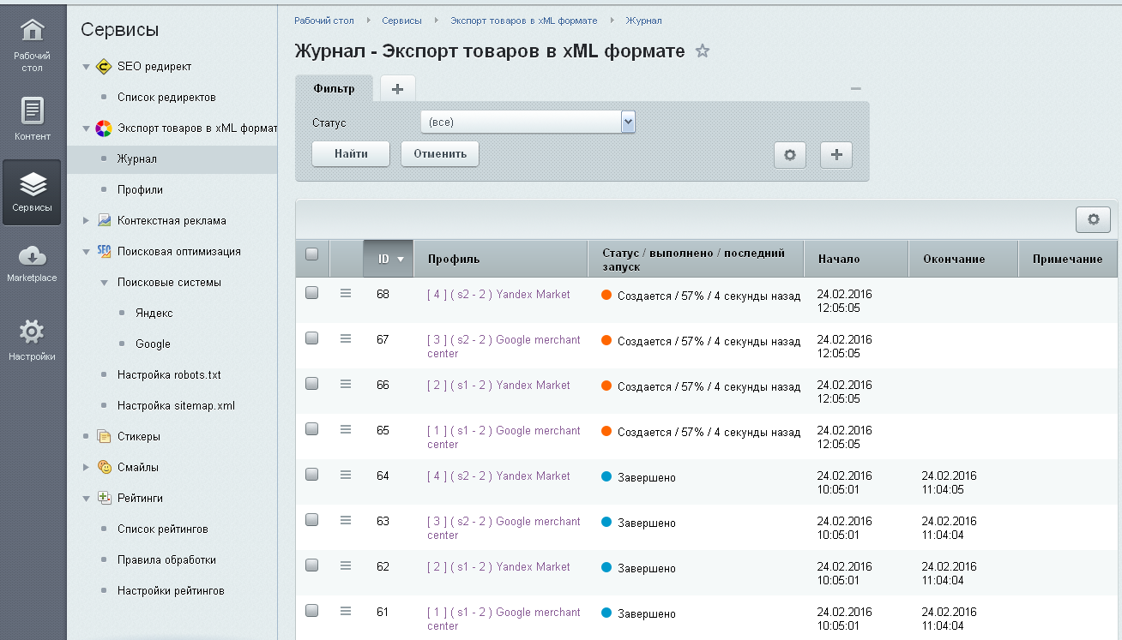Collapse the filter panel with minus icon

click(855, 89)
